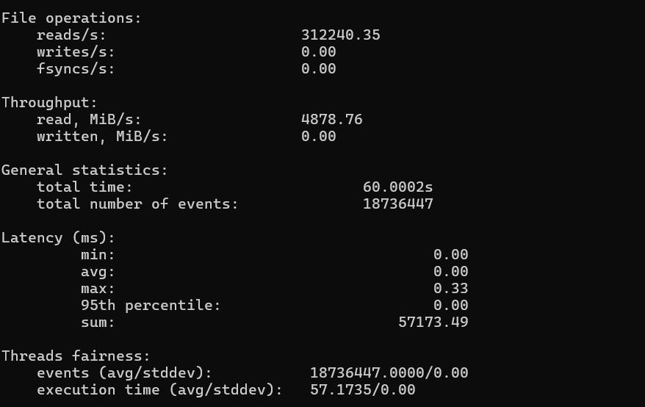Select the 'Threads fairness:' heading
The image size is (645, 407).
tap(76, 356)
